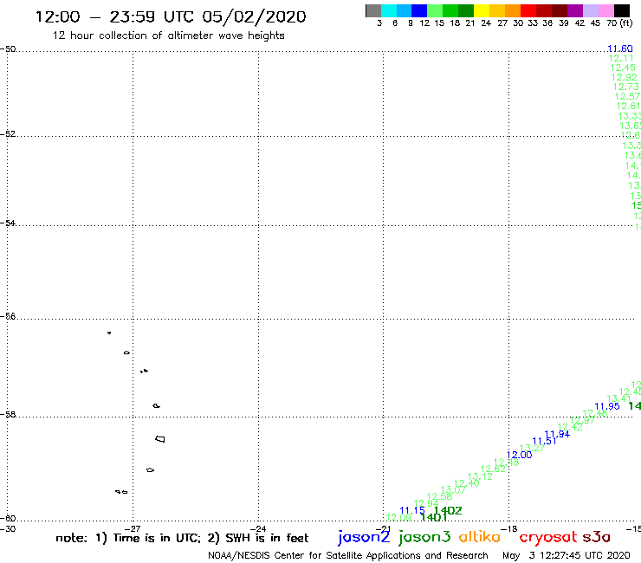Click the wave height value 12.09
641x563 pixels.
[x=398, y=517]
